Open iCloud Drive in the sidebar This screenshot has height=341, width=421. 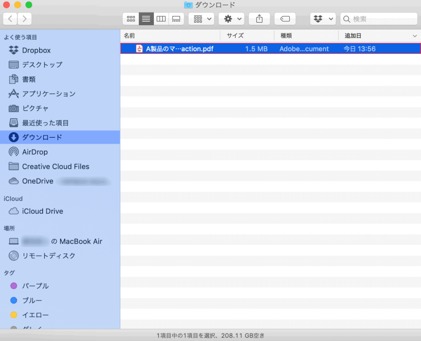pyautogui.click(x=42, y=211)
